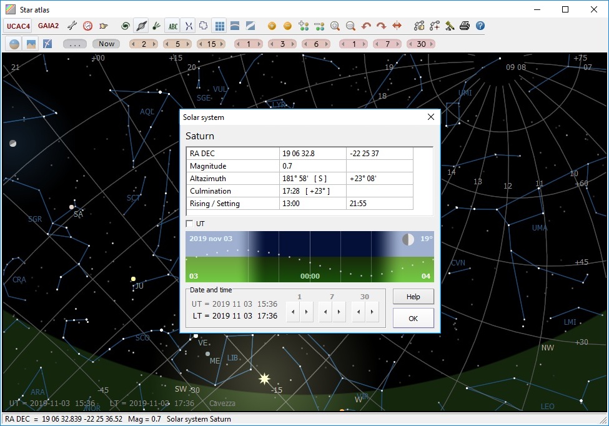This screenshot has width=609, height=426.
Task: Click the diagonal split square icon
Action: (x=250, y=26)
